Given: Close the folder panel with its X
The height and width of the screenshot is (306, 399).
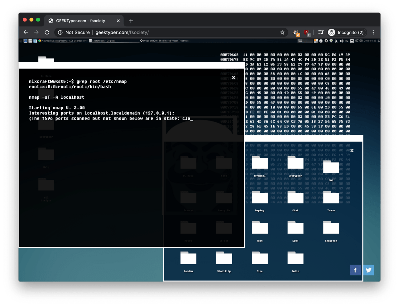Looking at the screenshot, I should (x=352, y=150).
